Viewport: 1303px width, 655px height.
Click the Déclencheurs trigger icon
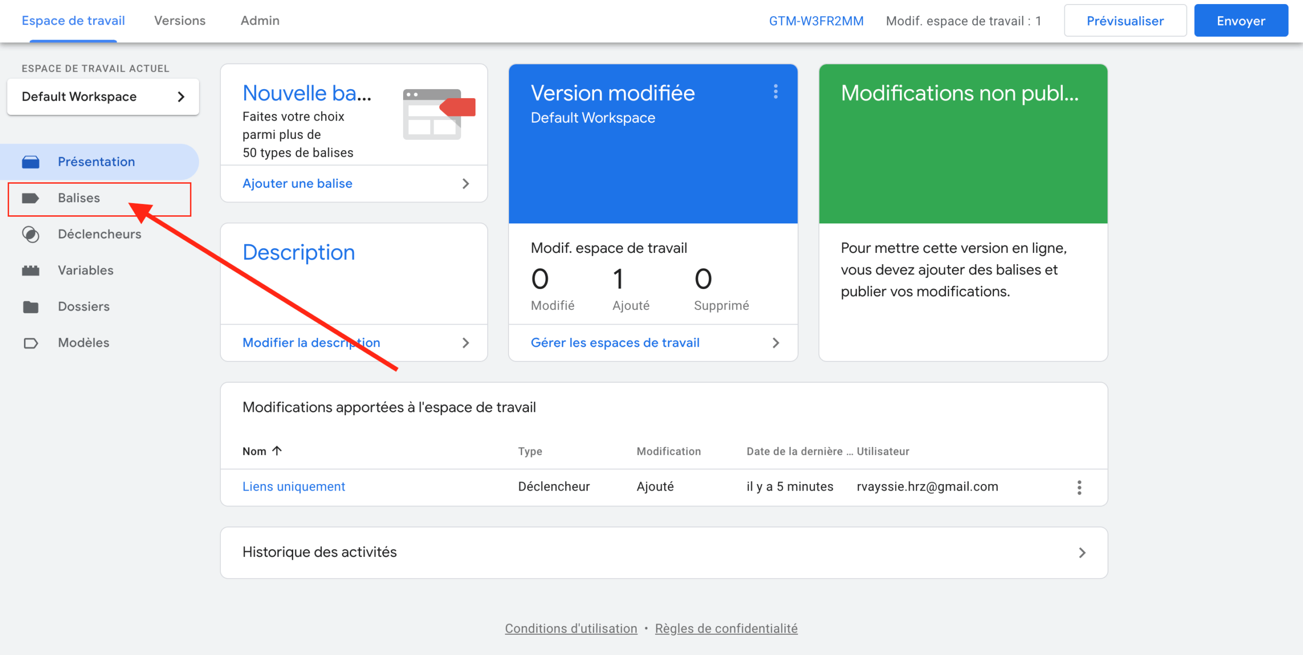[x=31, y=234]
